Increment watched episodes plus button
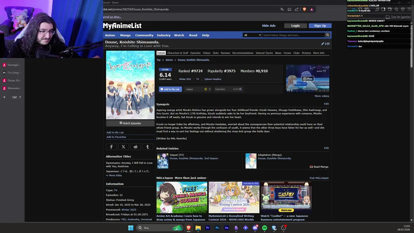 (240, 89)
